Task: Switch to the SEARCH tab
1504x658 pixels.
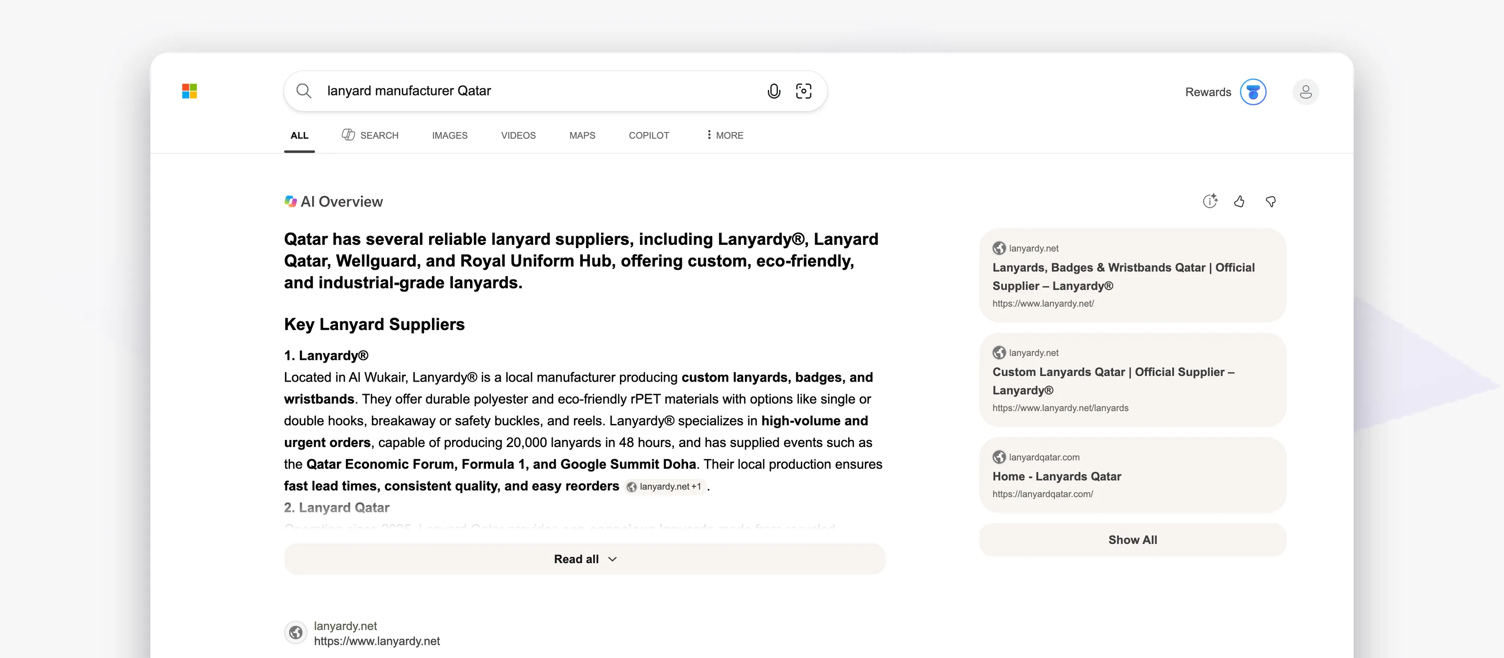Action: click(x=370, y=135)
